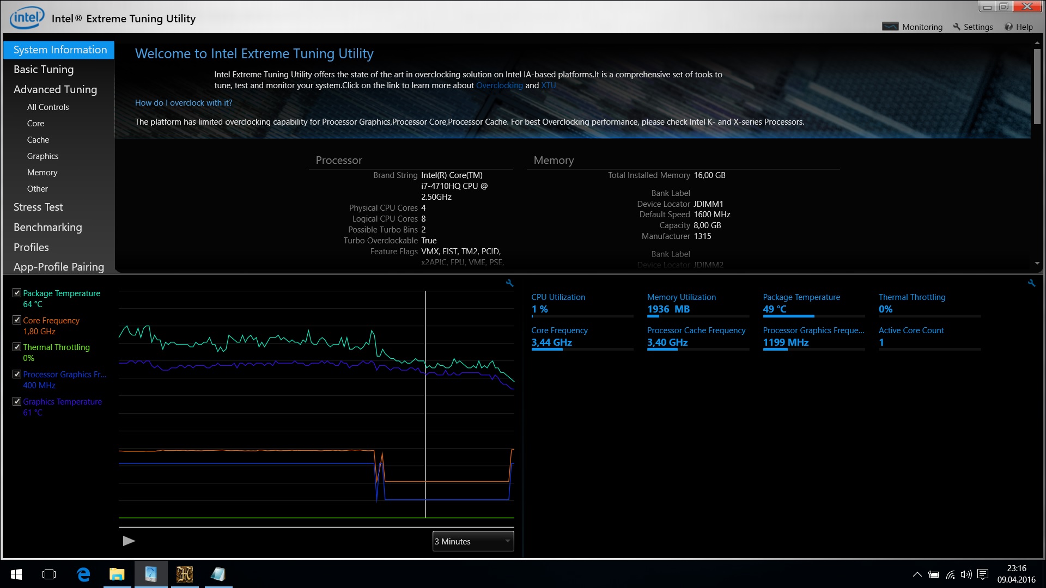
Task: Open the game icon on taskbar
Action: pos(185,574)
